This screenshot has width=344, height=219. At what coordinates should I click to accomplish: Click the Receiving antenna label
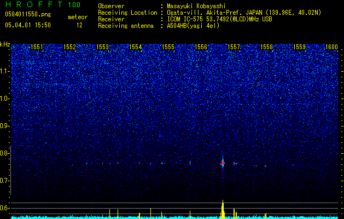(126, 26)
